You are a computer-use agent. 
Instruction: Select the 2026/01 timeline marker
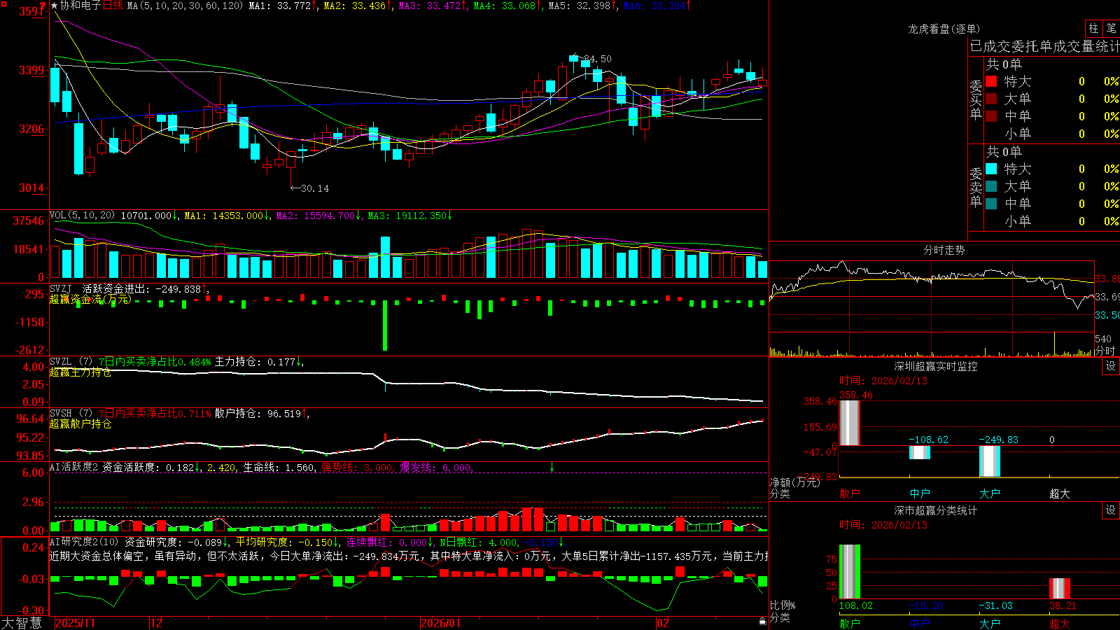point(441,623)
